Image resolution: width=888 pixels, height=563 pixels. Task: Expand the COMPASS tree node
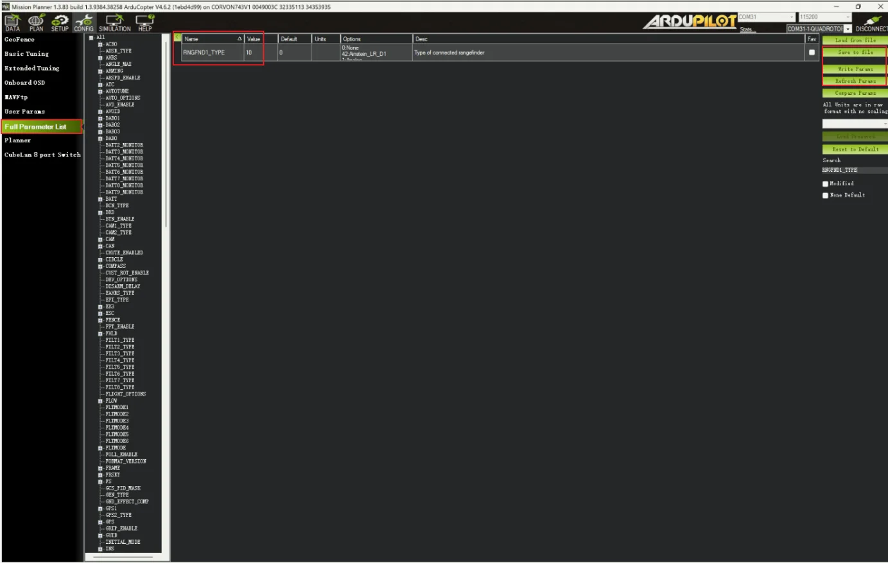click(101, 266)
